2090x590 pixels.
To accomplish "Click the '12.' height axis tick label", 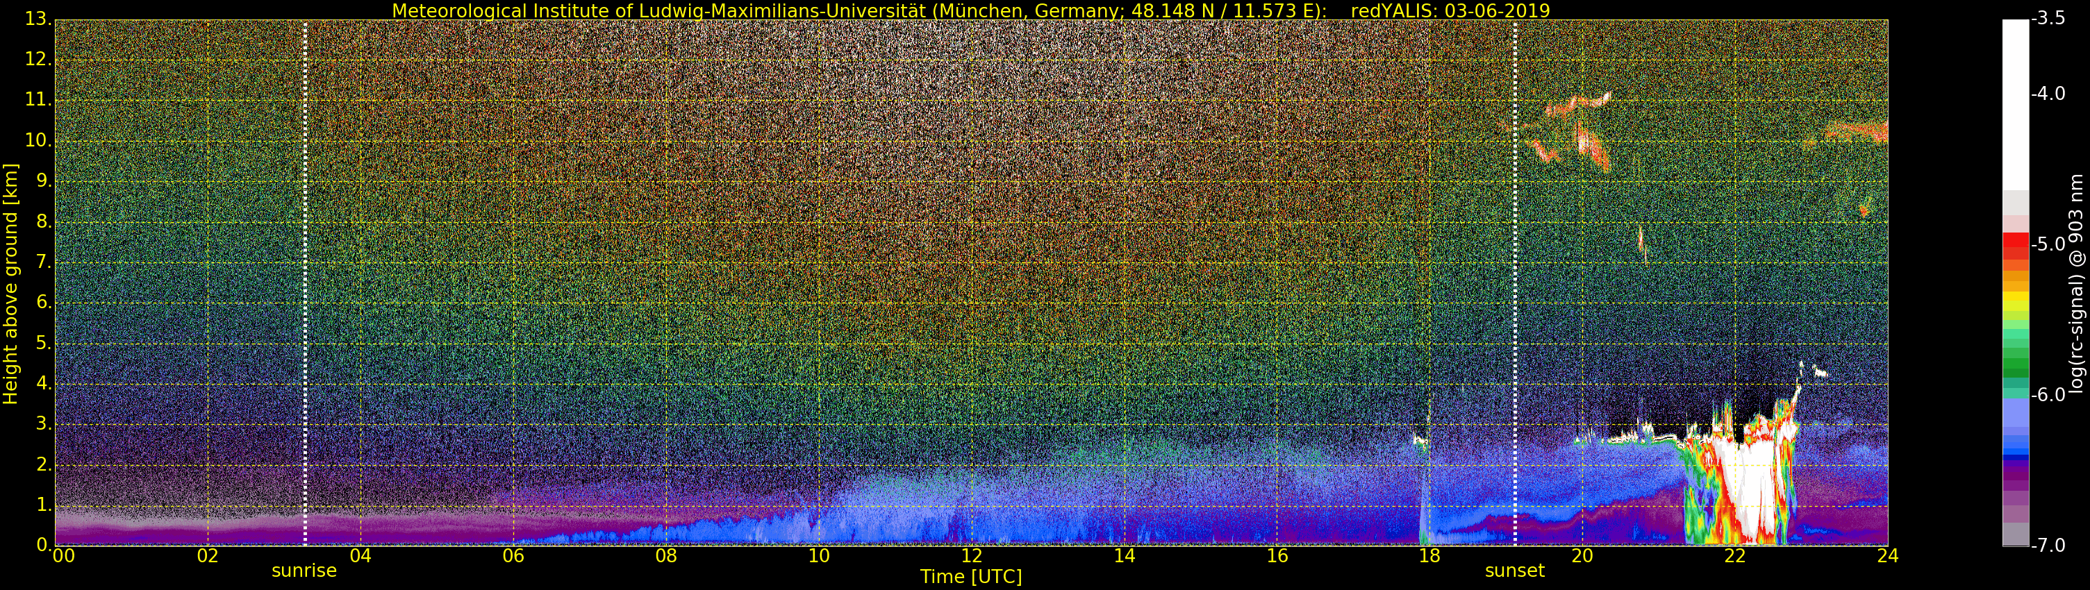I will (38, 59).
